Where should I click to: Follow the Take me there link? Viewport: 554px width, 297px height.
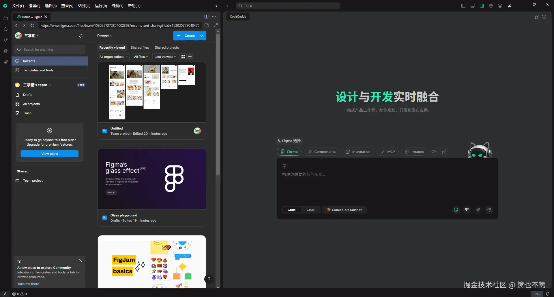coord(28,284)
